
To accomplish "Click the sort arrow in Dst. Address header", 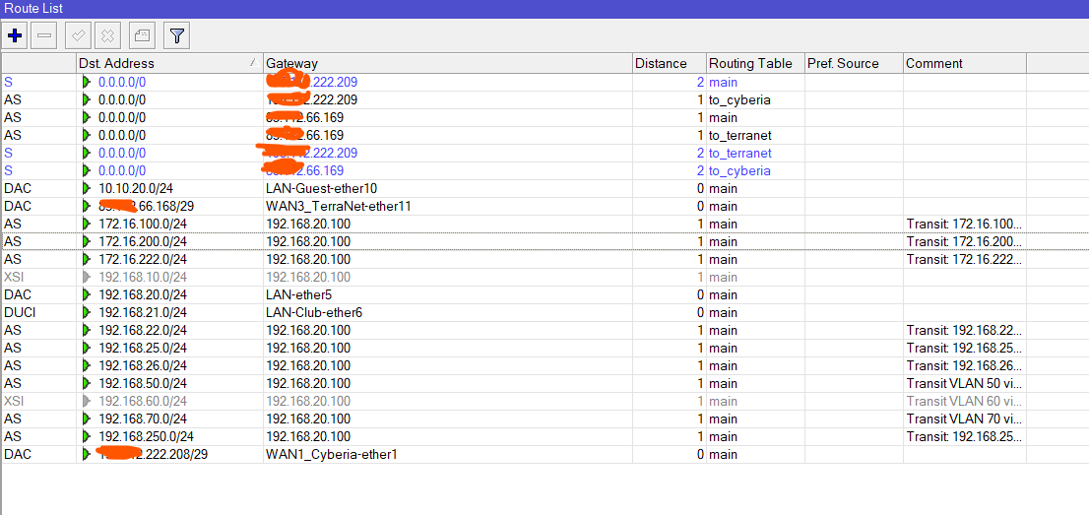I will [x=254, y=63].
